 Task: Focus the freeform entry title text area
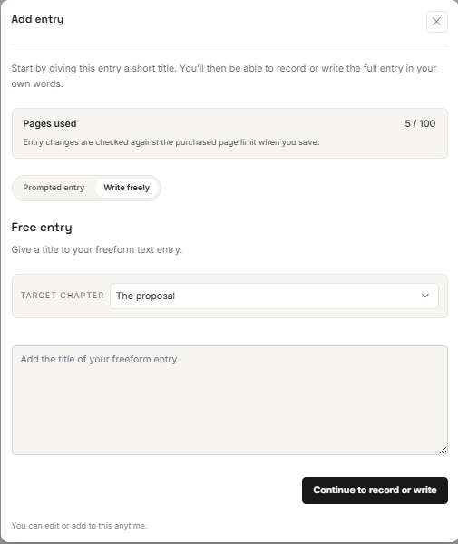(x=229, y=400)
